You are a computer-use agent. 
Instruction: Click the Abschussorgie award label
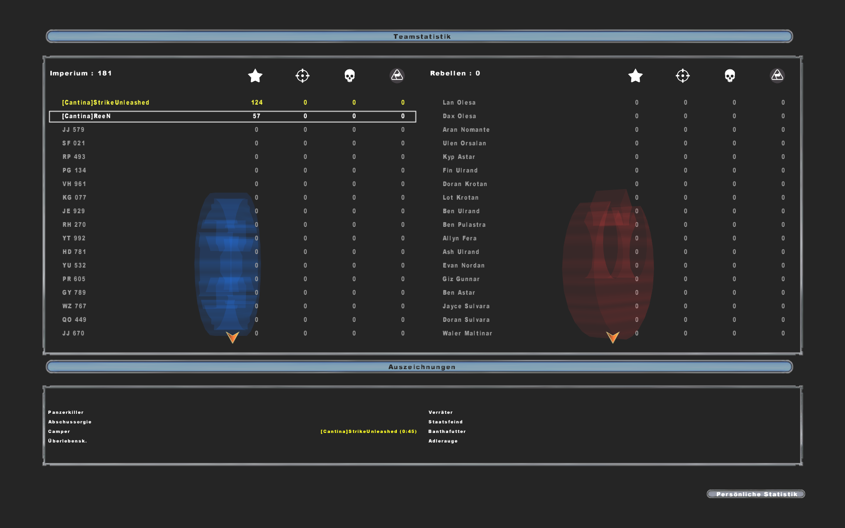70,422
